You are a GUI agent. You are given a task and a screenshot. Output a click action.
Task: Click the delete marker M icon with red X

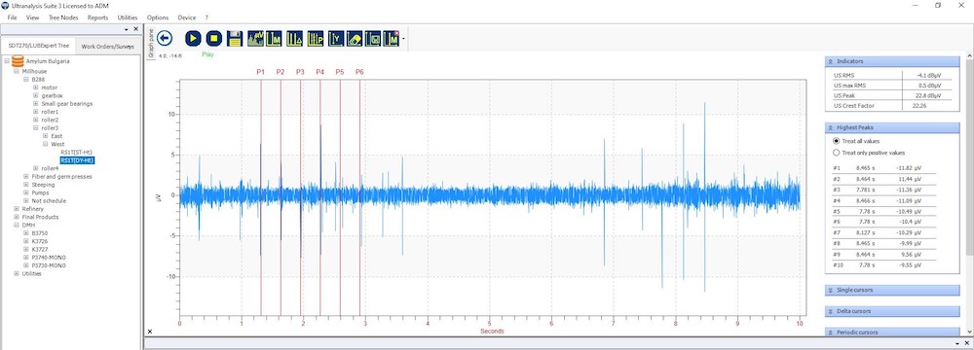click(x=392, y=39)
